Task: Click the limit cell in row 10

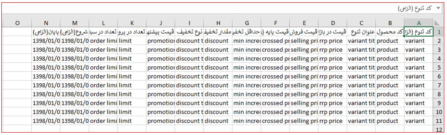Action: tap(132, 112)
